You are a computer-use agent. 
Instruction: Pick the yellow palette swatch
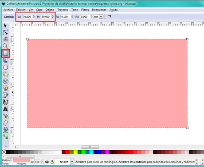click(75, 152)
